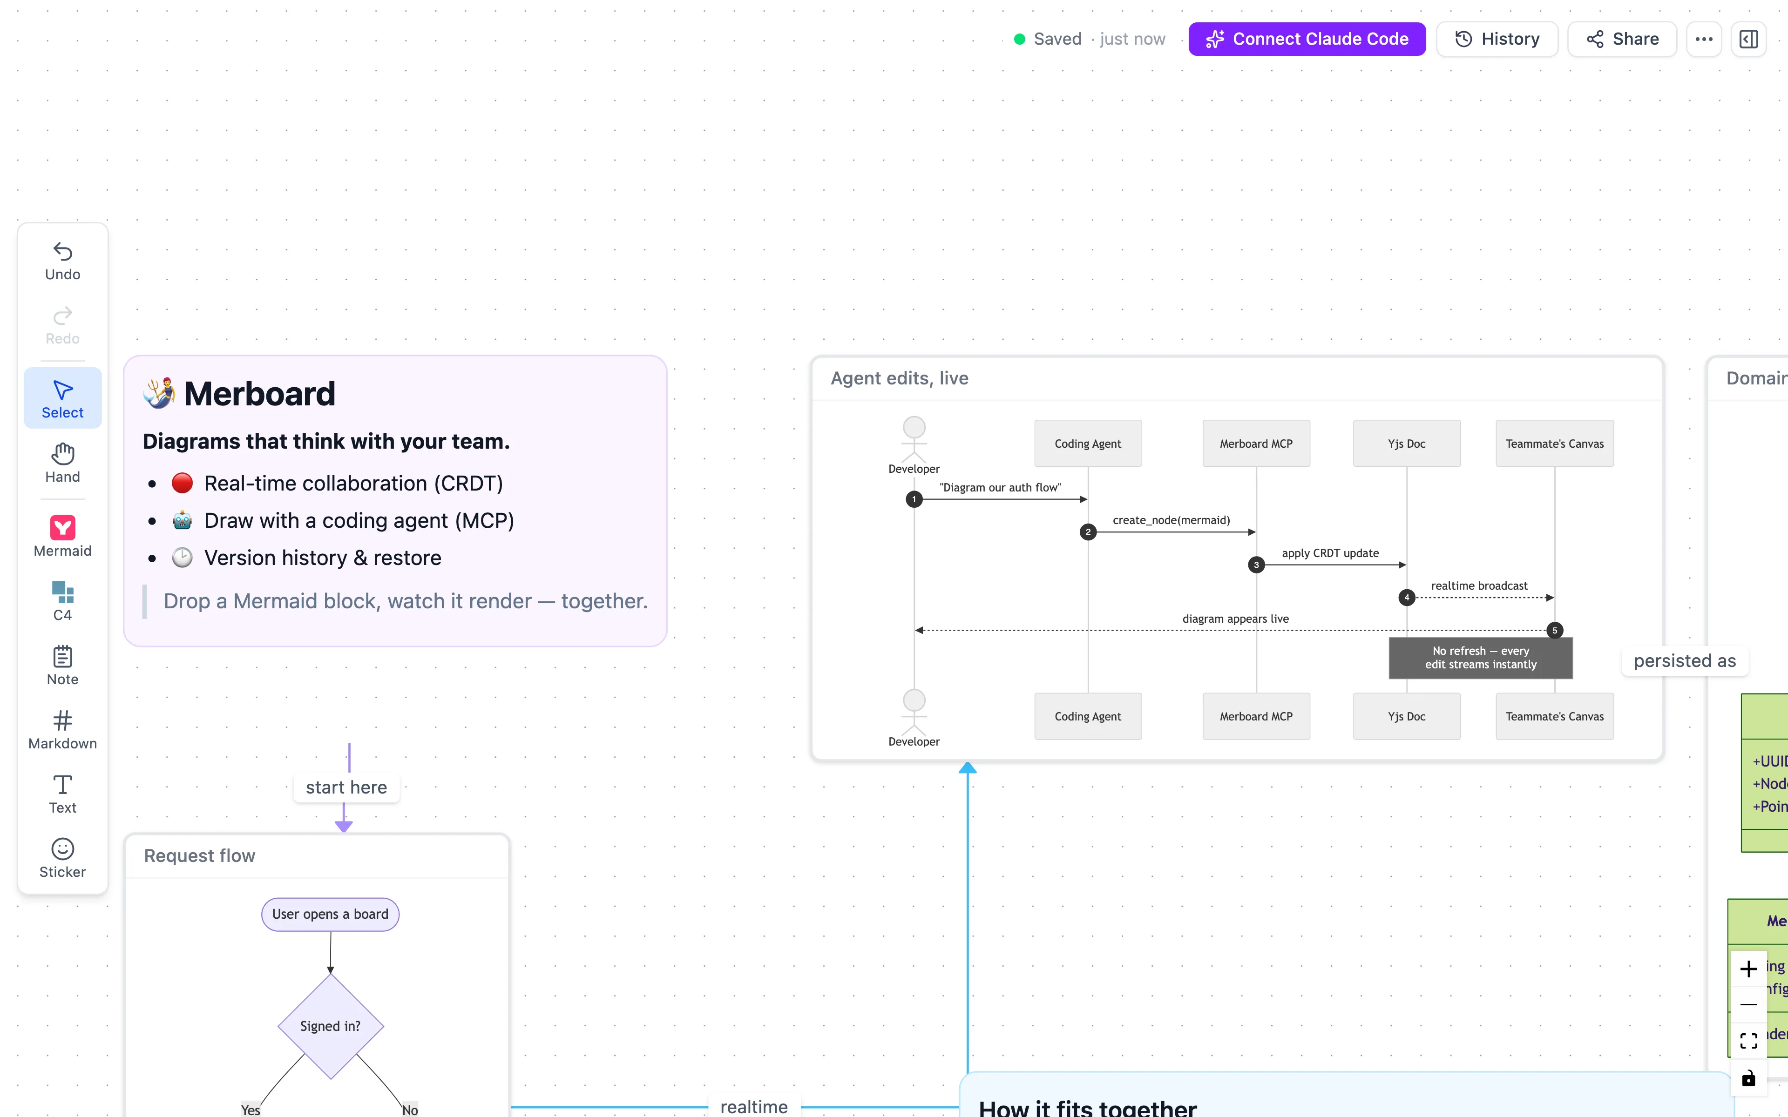Click the 'Signed in?' decision diamond

330,1026
